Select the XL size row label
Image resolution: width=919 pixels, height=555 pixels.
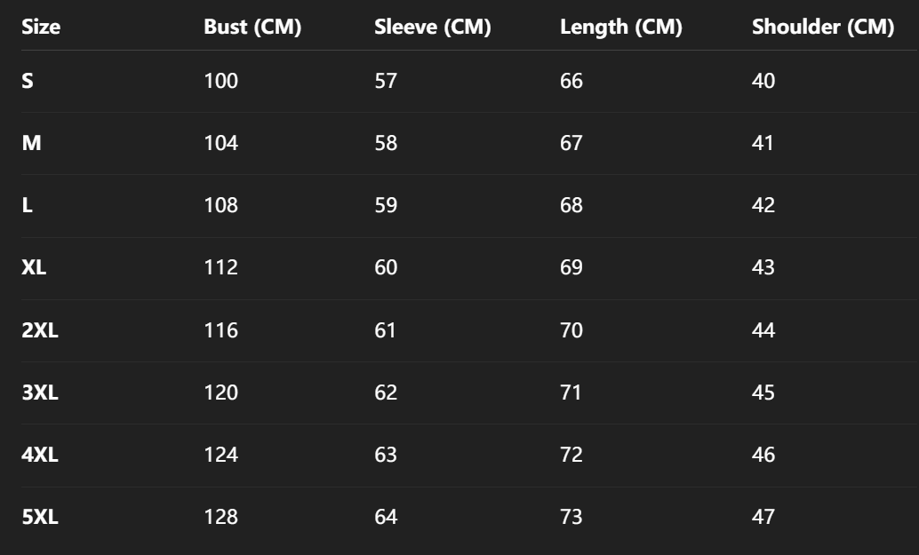(34, 267)
